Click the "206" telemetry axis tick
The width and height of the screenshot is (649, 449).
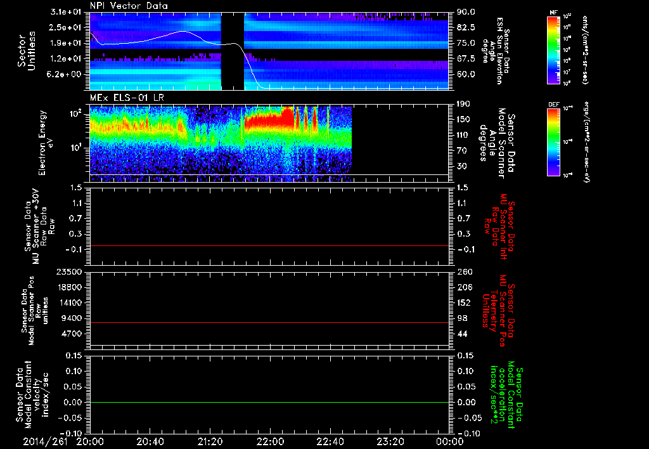tap(463, 287)
